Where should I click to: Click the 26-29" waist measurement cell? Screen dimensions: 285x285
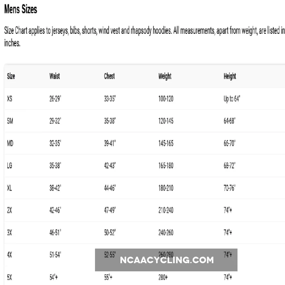tap(55, 99)
